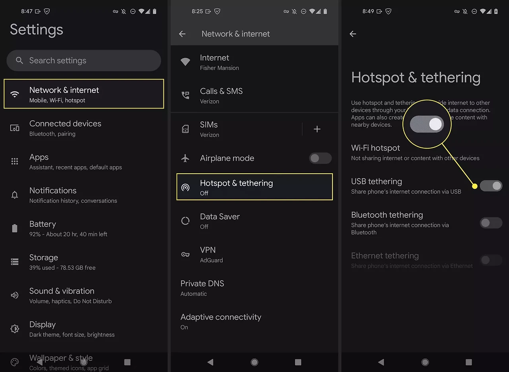Open Adaptive connectivity setting

(x=254, y=321)
